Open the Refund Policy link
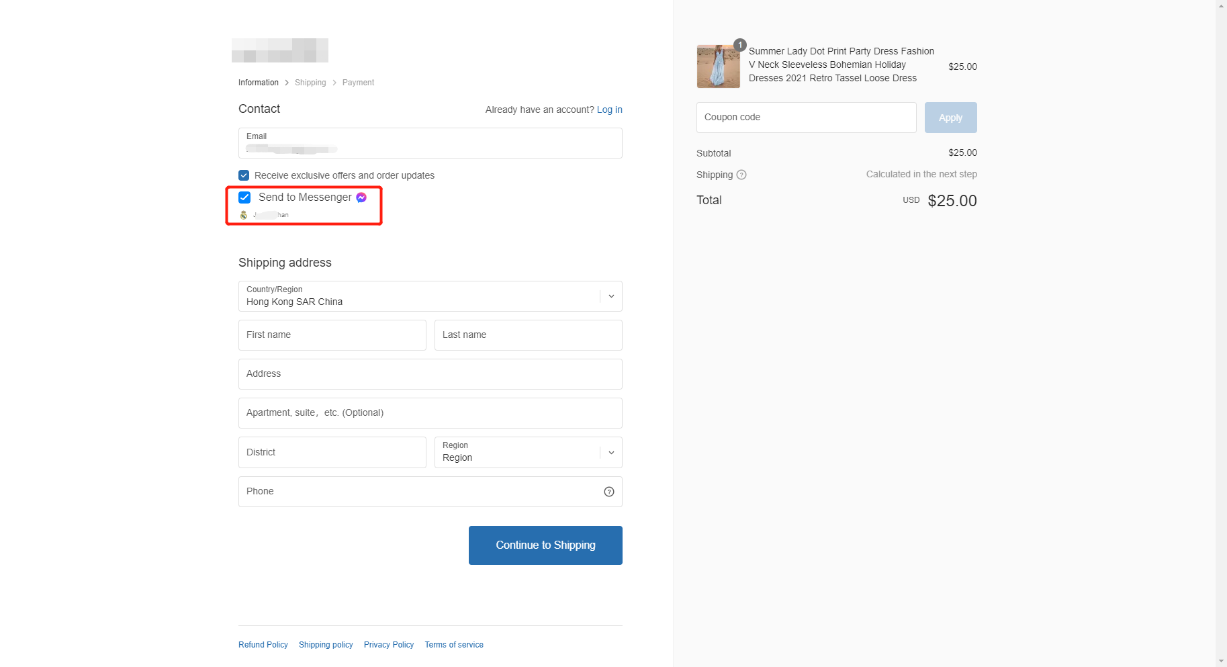The height and width of the screenshot is (667, 1227). pos(263,645)
